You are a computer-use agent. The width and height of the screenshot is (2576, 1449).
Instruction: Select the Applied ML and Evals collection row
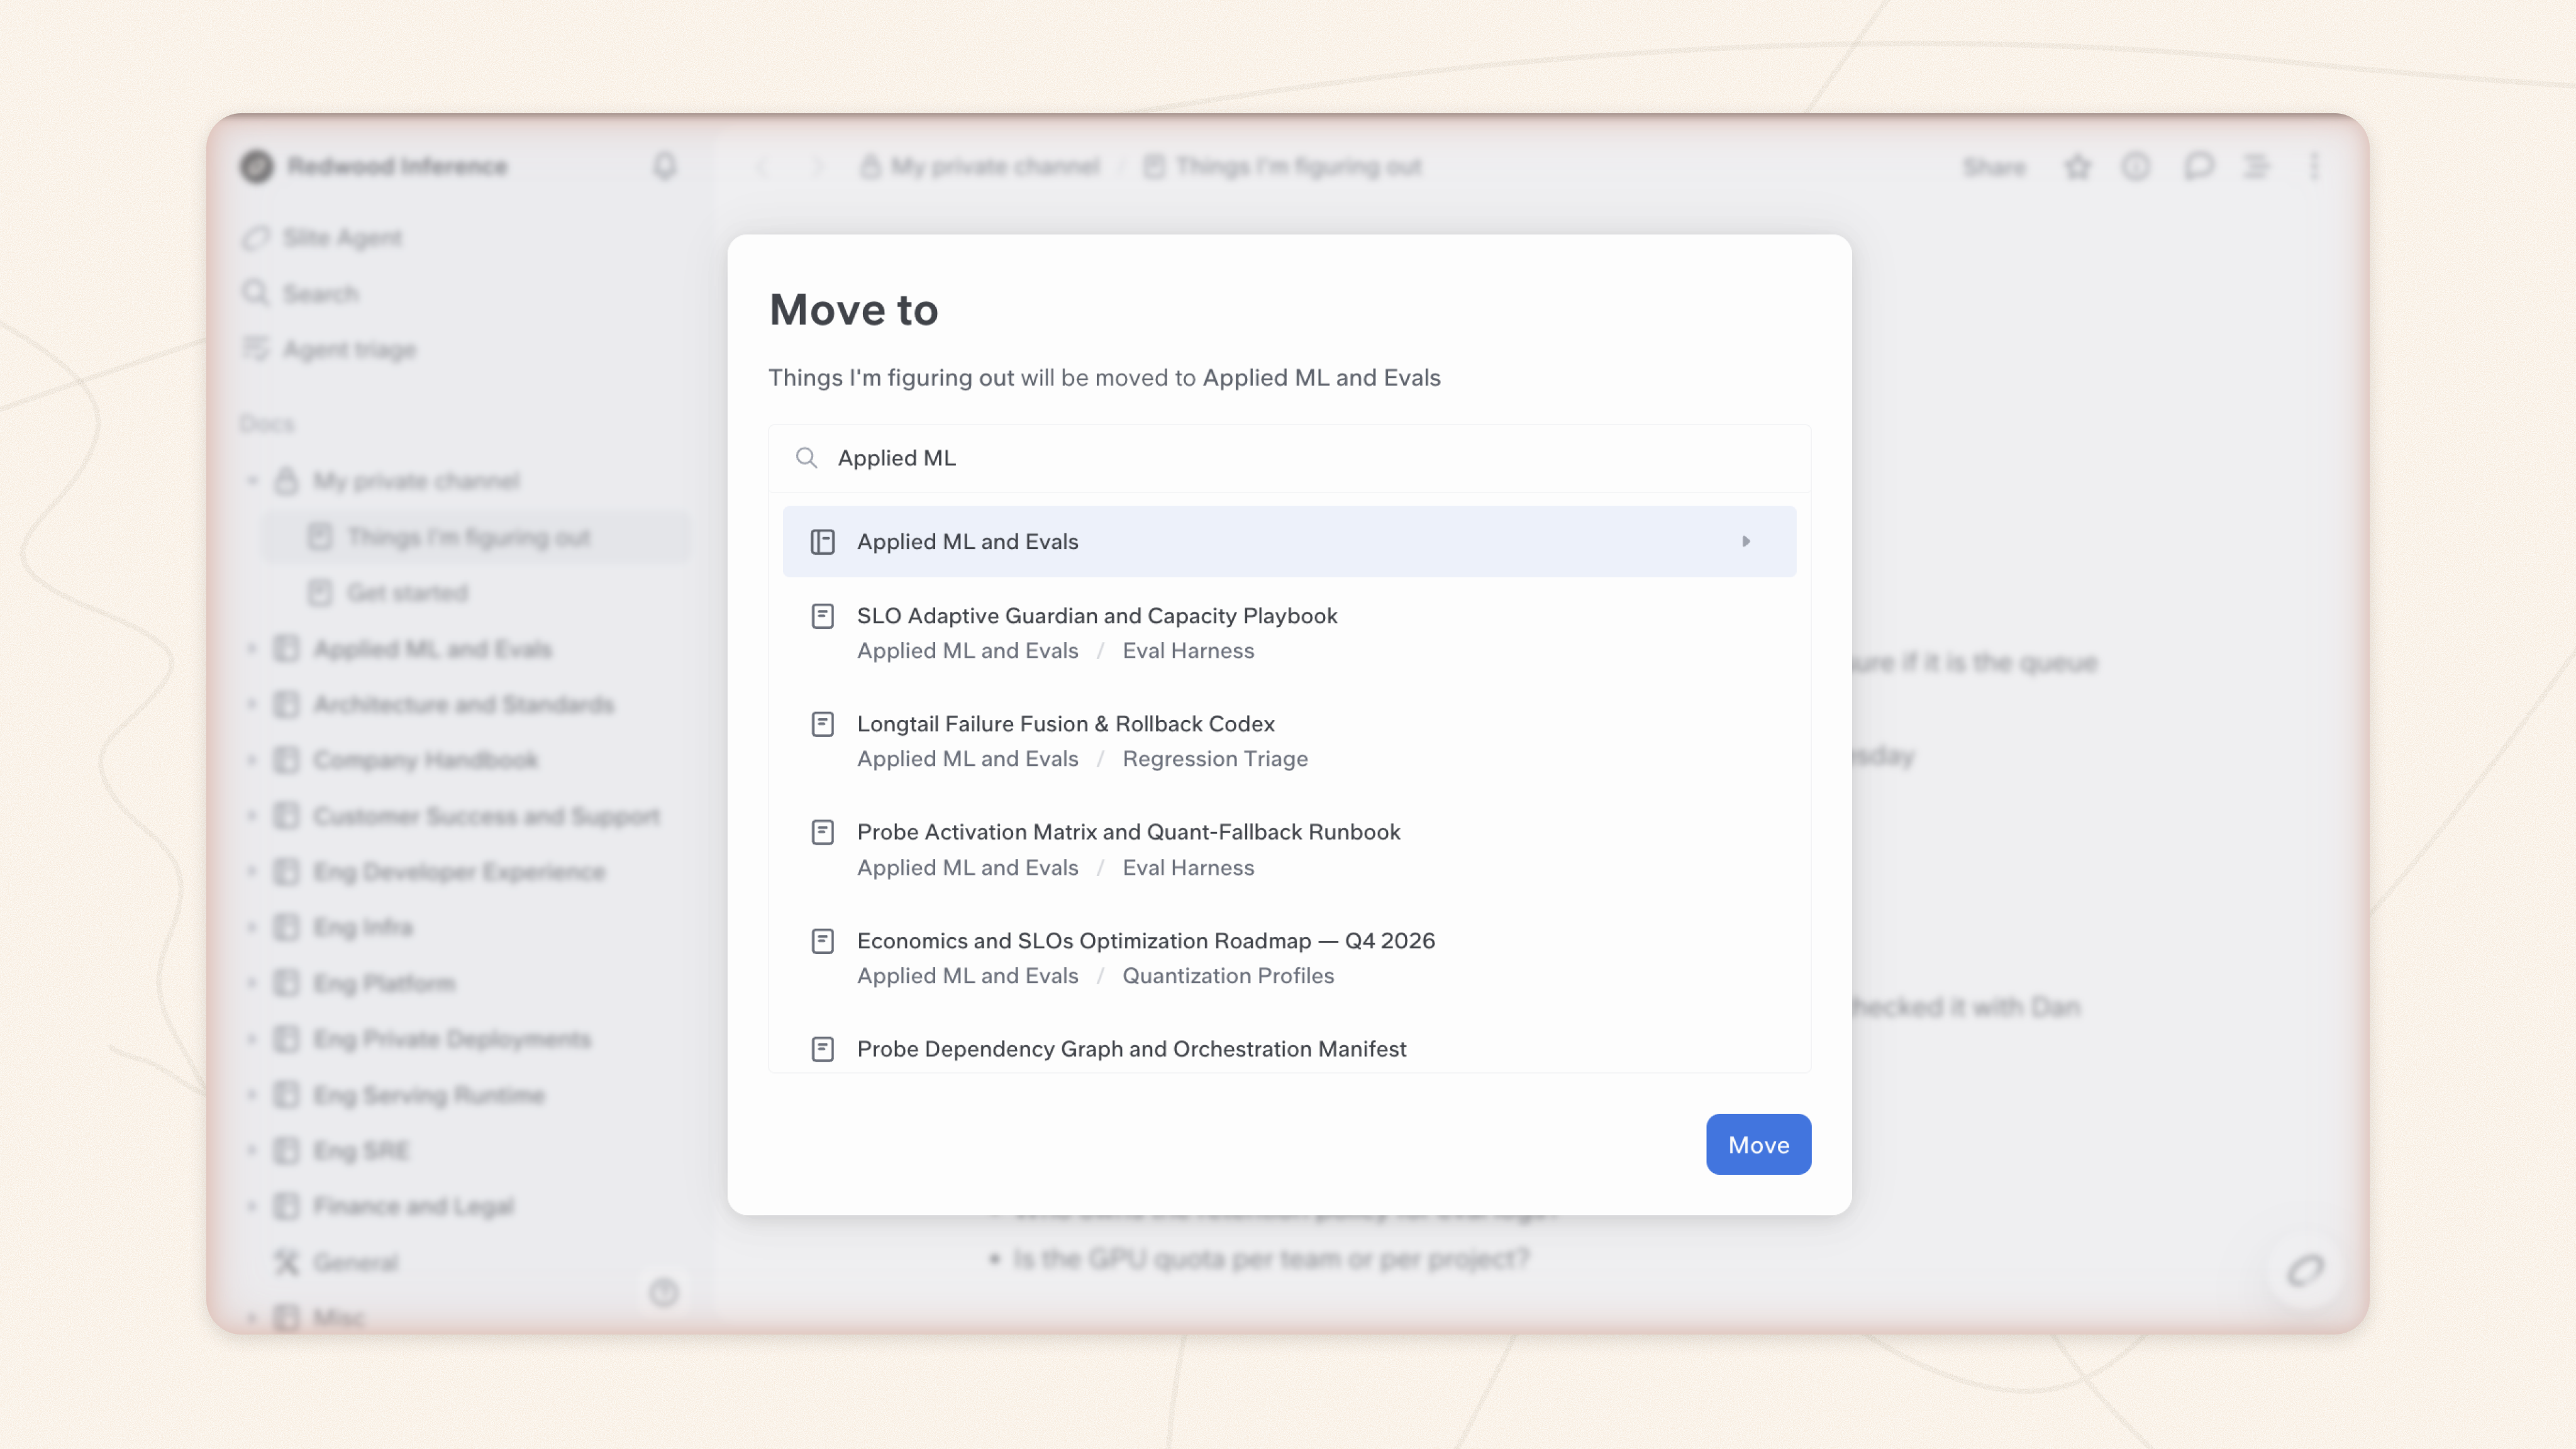coord(1289,541)
